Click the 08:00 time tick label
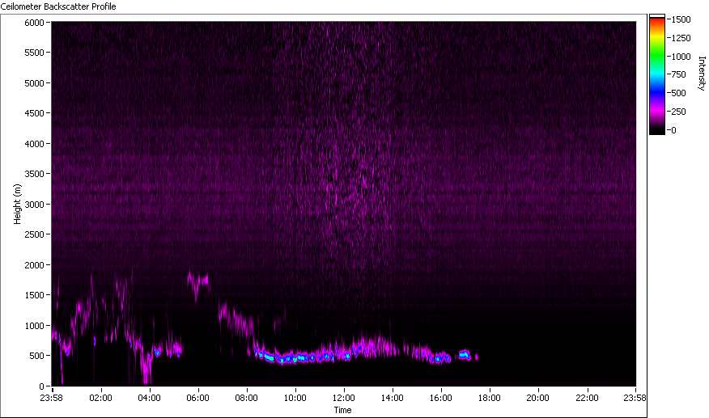Image resolution: width=709 pixels, height=418 pixels. pyautogui.click(x=246, y=398)
